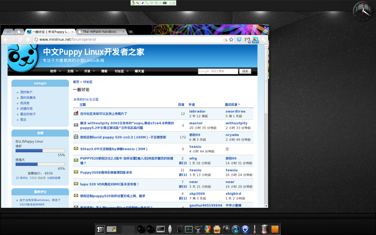The height and width of the screenshot is (235, 376).
Task: Switch to the 一般讨论 Puppy Linux tab
Action: point(49,31)
